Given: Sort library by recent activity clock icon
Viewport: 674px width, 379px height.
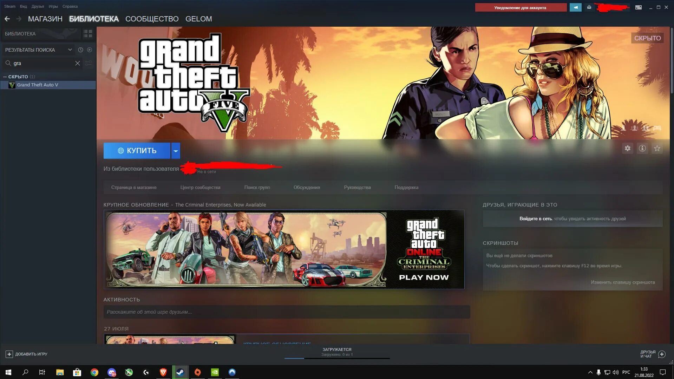Looking at the screenshot, I should tap(80, 50).
